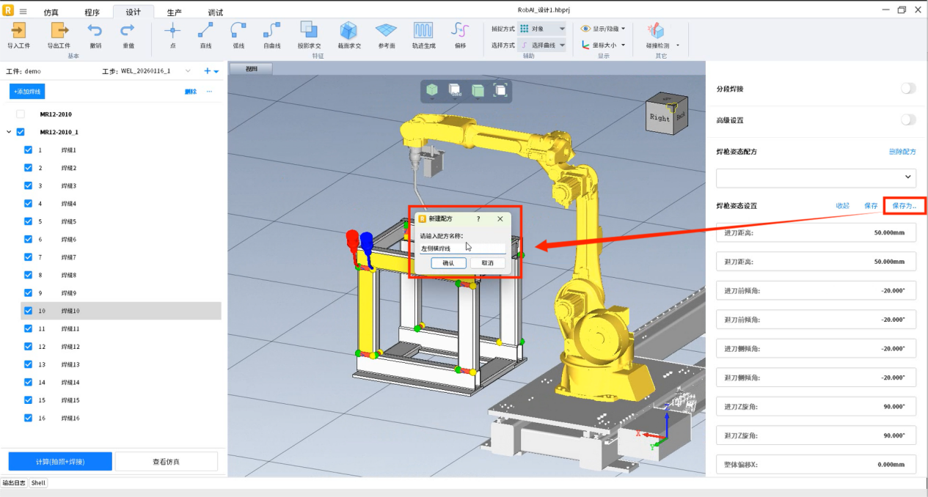Click the 导出工件 export workpiece icon
Screen dimensions: 928x497
click(59, 31)
